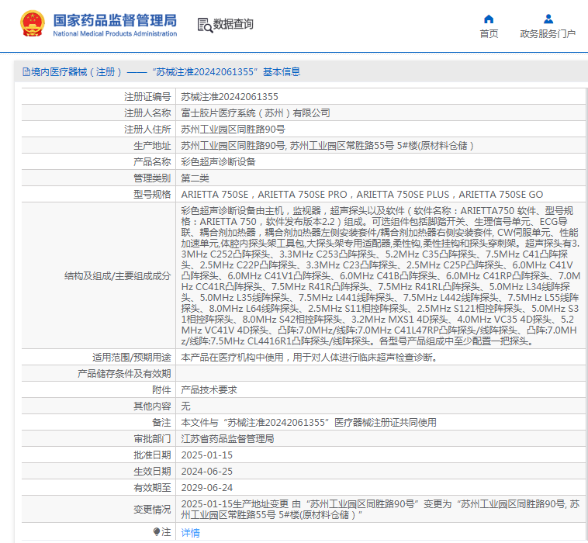Open the 首页 home link
The image size is (588, 543).
coord(489,34)
